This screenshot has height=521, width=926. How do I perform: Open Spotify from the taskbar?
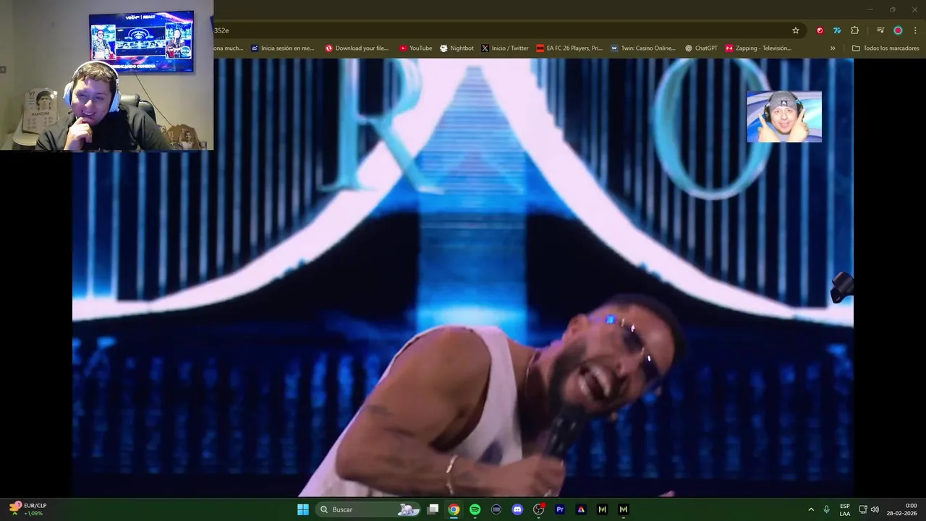click(475, 509)
